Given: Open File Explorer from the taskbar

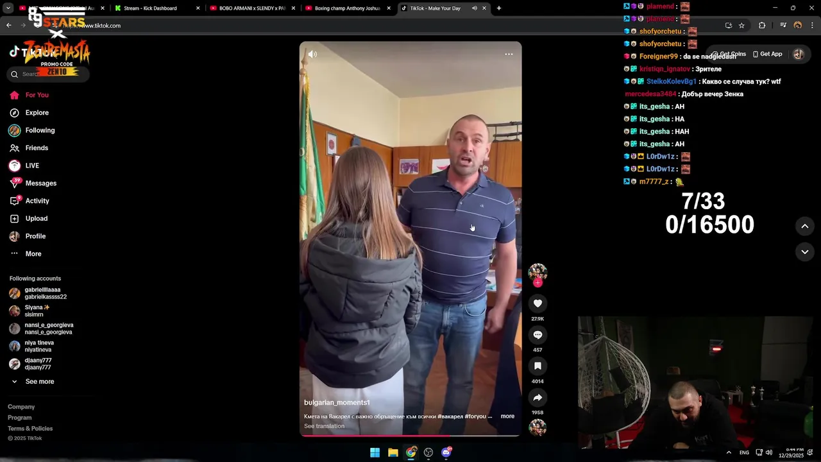Looking at the screenshot, I should (x=393, y=452).
